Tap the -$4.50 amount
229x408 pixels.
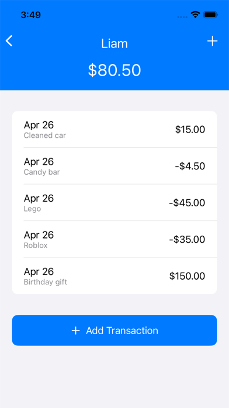pyautogui.click(x=190, y=166)
